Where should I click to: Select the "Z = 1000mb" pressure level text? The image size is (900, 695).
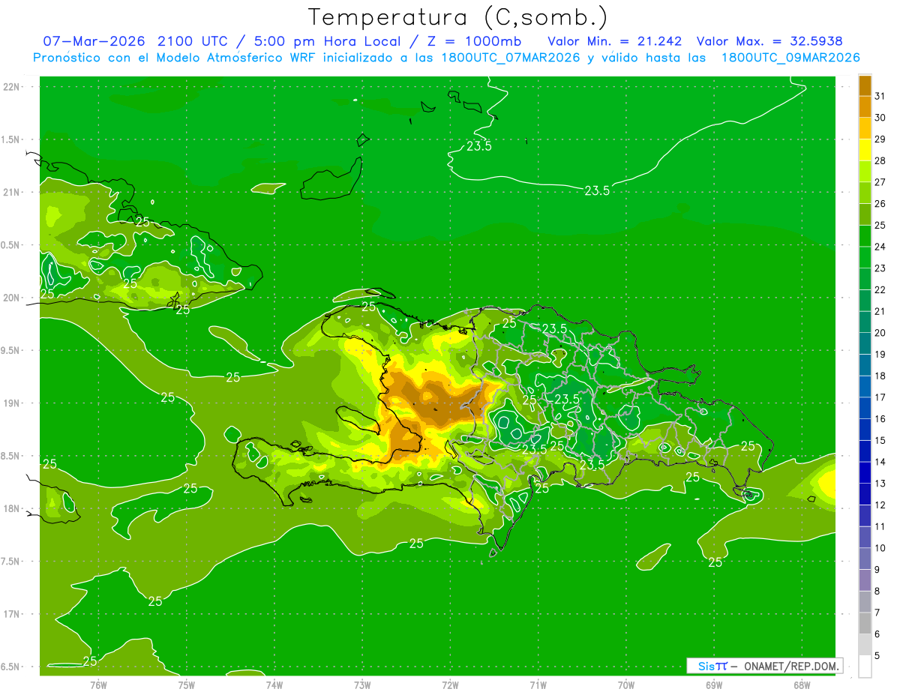click(474, 40)
